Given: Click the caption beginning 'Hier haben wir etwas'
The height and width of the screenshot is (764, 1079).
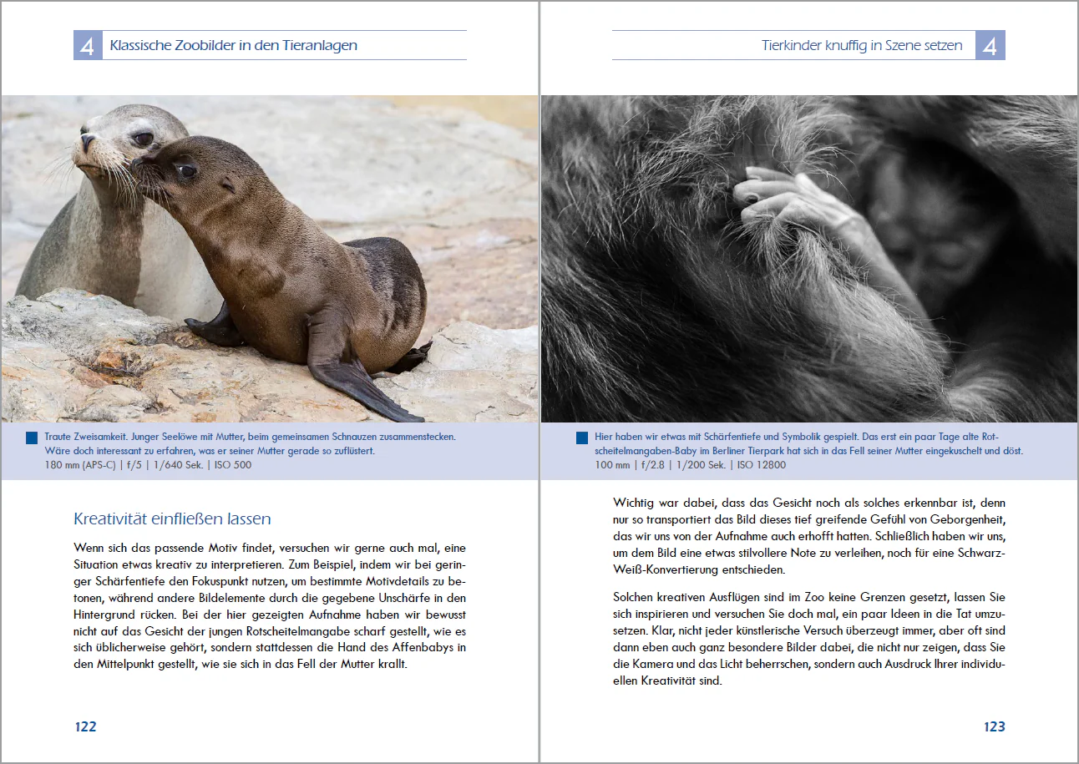Looking at the screenshot, I should pyautogui.click(x=808, y=444).
